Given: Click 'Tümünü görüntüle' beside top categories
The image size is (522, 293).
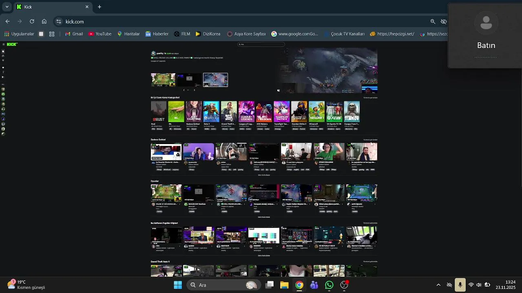Looking at the screenshot, I should point(370,98).
